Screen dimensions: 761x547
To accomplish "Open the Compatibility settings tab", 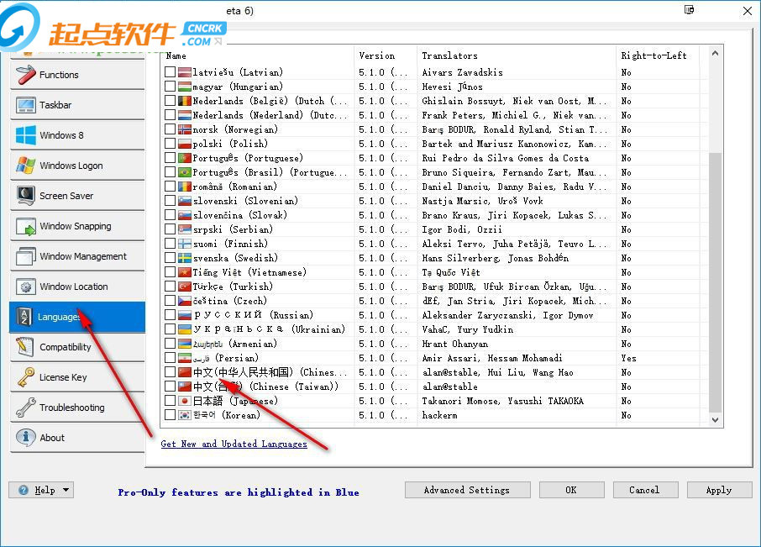I will (x=77, y=346).
